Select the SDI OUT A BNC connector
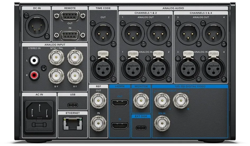Screen dimensions: 250x146 click(x=162, y=101)
